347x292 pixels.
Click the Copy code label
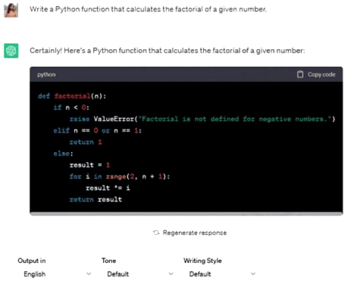pyautogui.click(x=322, y=75)
